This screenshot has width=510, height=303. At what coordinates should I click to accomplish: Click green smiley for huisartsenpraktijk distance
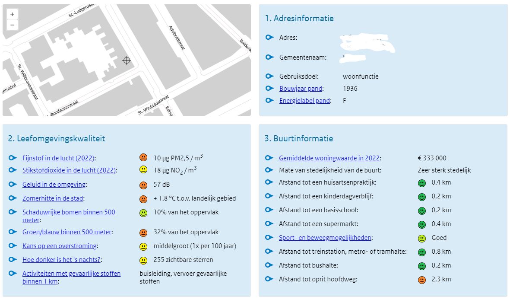[x=422, y=183]
